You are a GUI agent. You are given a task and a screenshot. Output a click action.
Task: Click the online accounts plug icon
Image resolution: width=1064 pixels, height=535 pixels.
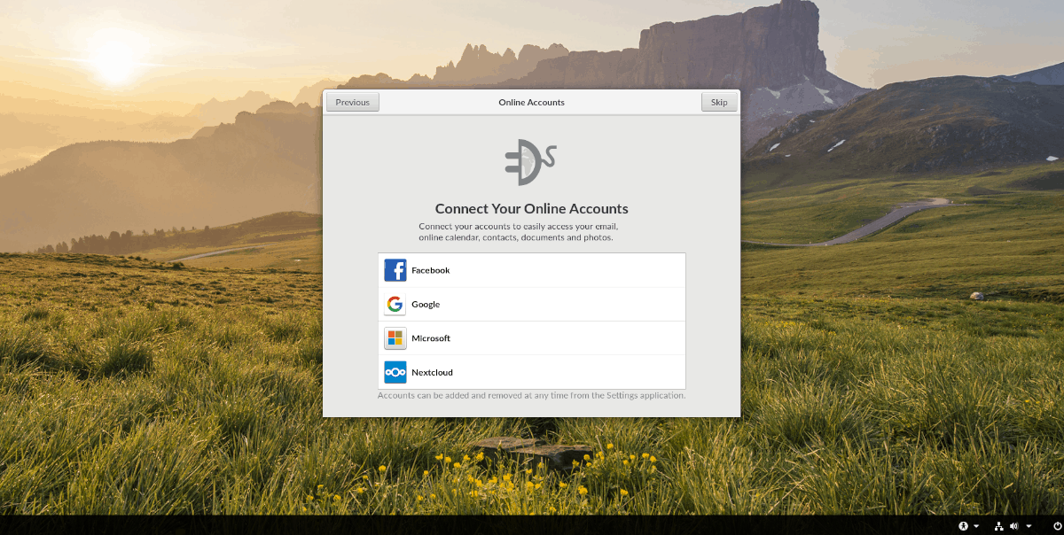point(531,162)
